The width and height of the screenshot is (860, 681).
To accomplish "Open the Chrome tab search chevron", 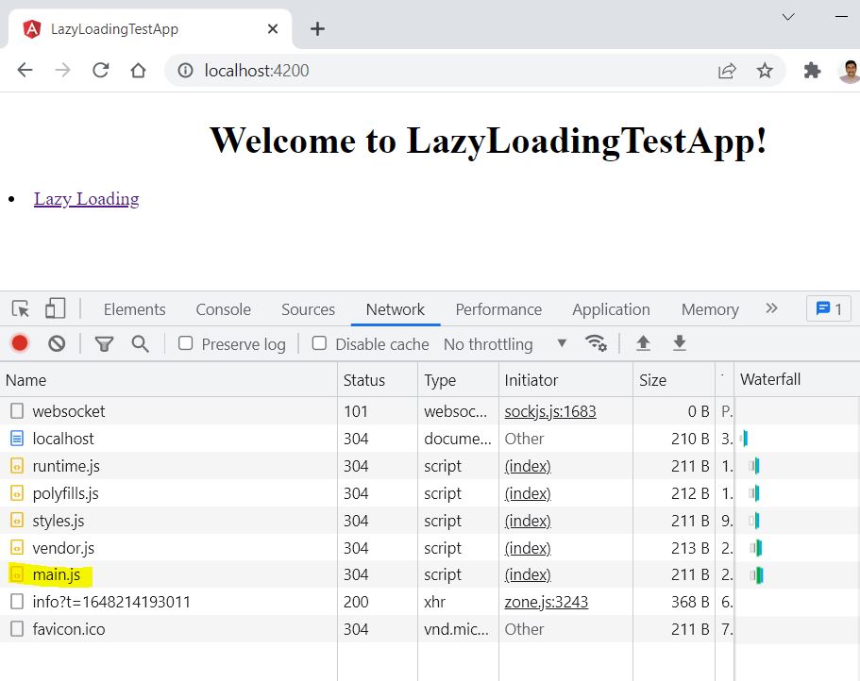I will click(788, 16).
